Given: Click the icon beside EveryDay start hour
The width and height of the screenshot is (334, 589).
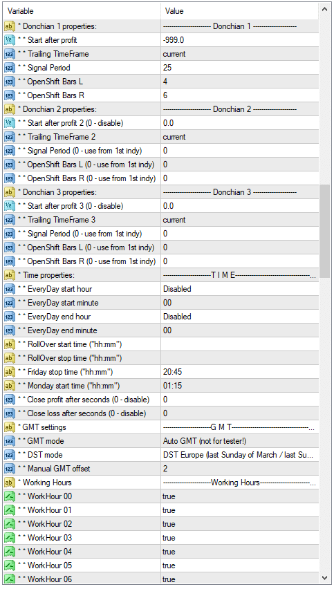Looking at the screenshot, I should pos(10,289).
